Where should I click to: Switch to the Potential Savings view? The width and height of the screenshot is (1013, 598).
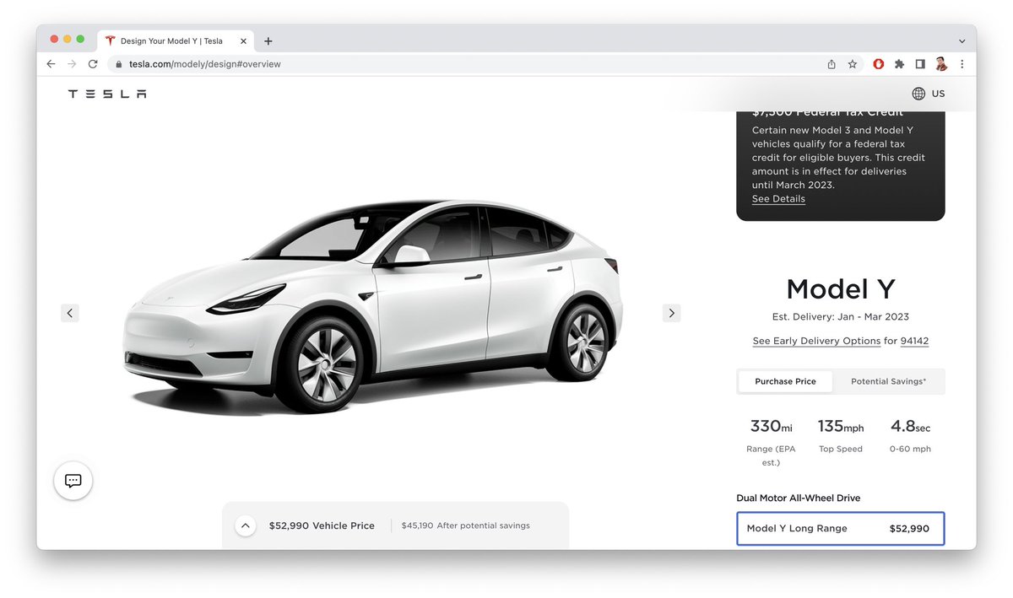(888, 381)
